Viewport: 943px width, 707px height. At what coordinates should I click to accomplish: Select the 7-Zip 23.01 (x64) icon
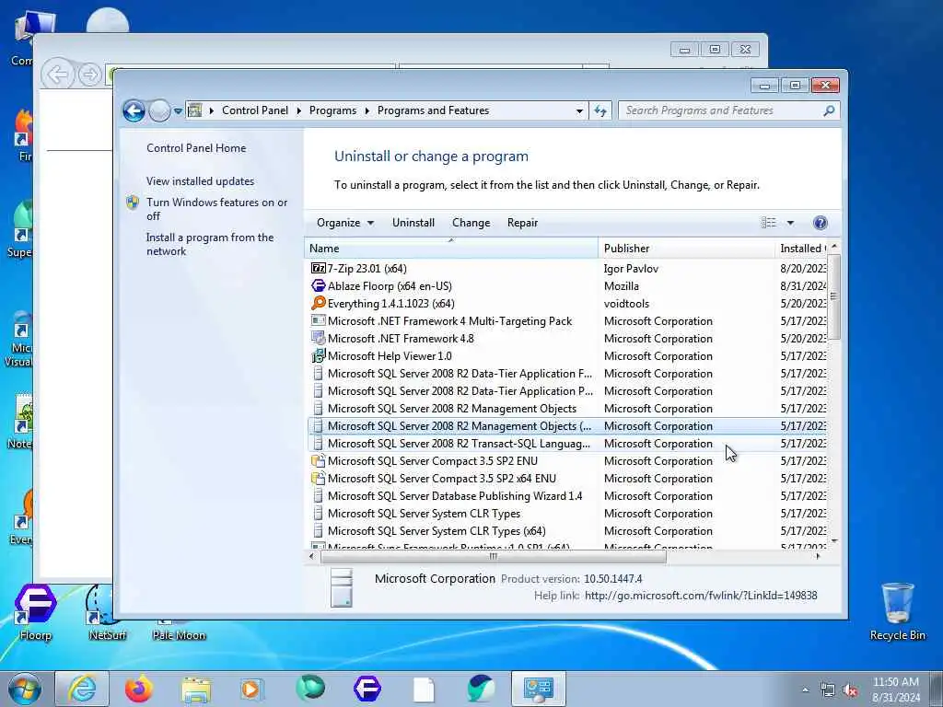pyautogui.click(x=318, y=268)
